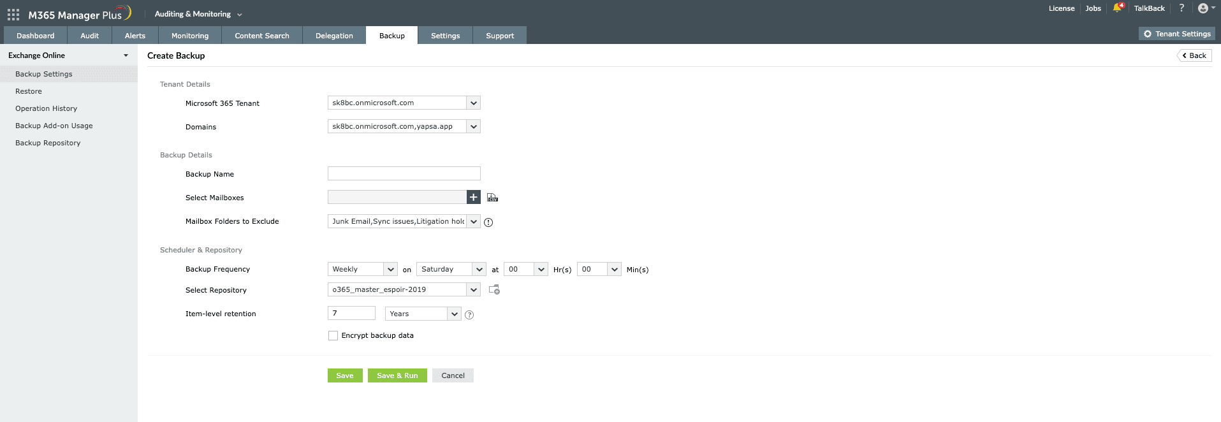This screenshot has width=1221, height=422.
Task: Click the Select Mailboxes text field
Action: coord(397,198)
